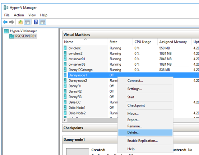Image resolution: width=199 pixels, height=155 pixels.
Task: Open the File menu
Action: coord(7,15)
